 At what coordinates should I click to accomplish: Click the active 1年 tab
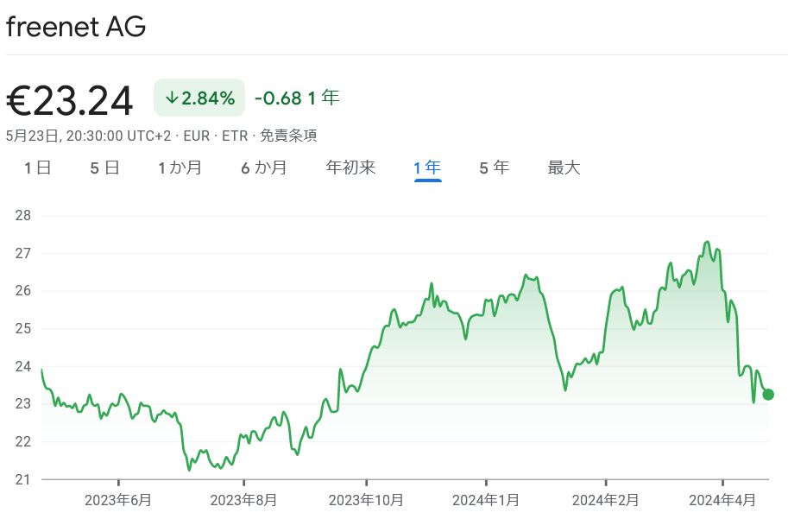[426, 168]
